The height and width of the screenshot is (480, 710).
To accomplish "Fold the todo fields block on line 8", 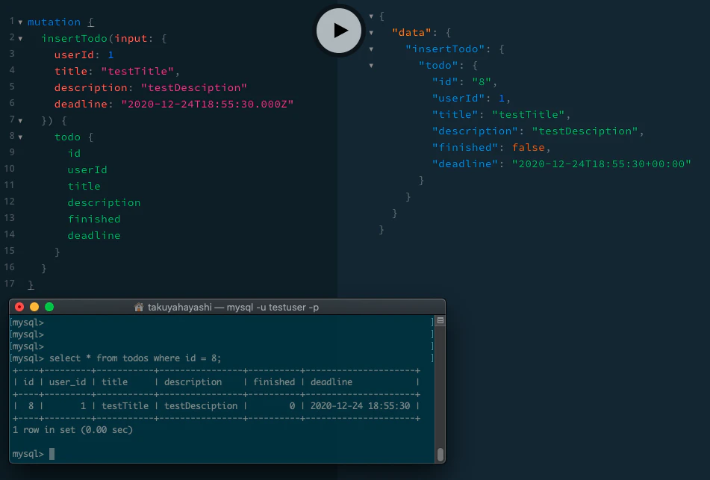I will 20,137.
